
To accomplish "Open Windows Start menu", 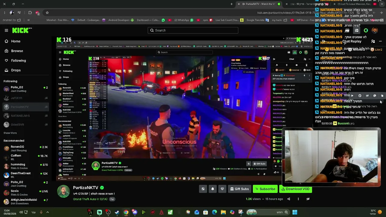I will (x=295, y=212).
